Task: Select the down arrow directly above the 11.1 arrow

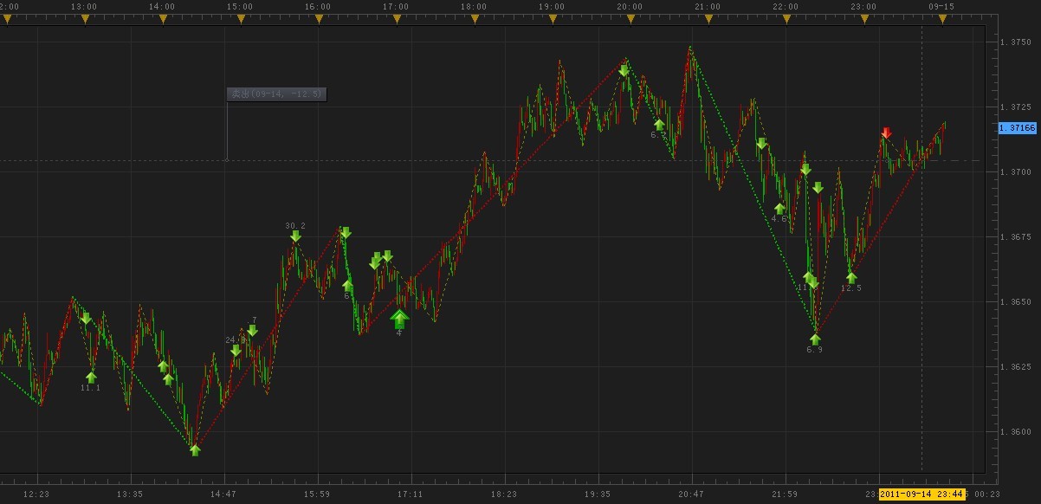Action: pyautogui.click(x=86, y=319)
